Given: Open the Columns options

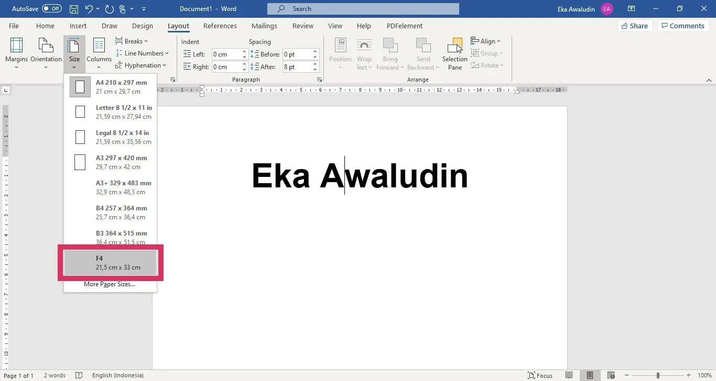Looking at the screenshot, I should [x=99, y=52].
